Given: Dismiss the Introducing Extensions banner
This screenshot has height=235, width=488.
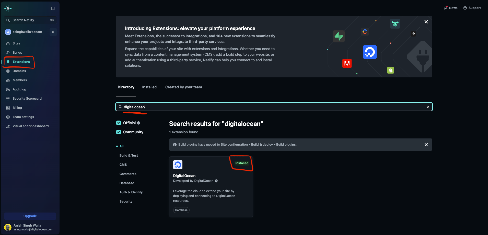Looking at the screenshot, I should (426, 22).
